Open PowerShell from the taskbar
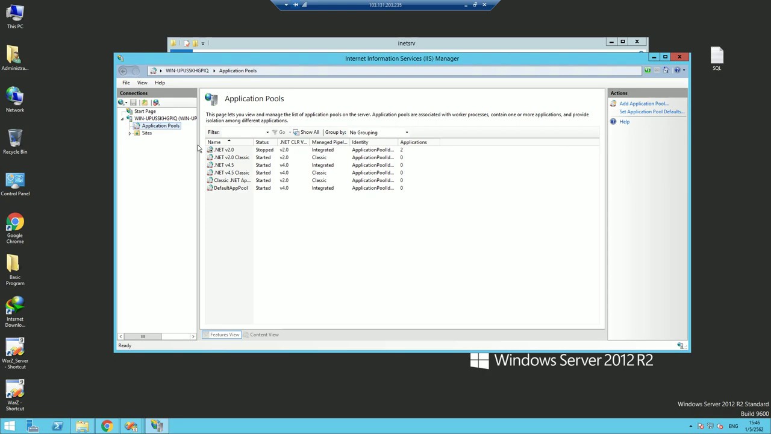The image size is (771, 434). pyautogui.click(x=57, y=426)
